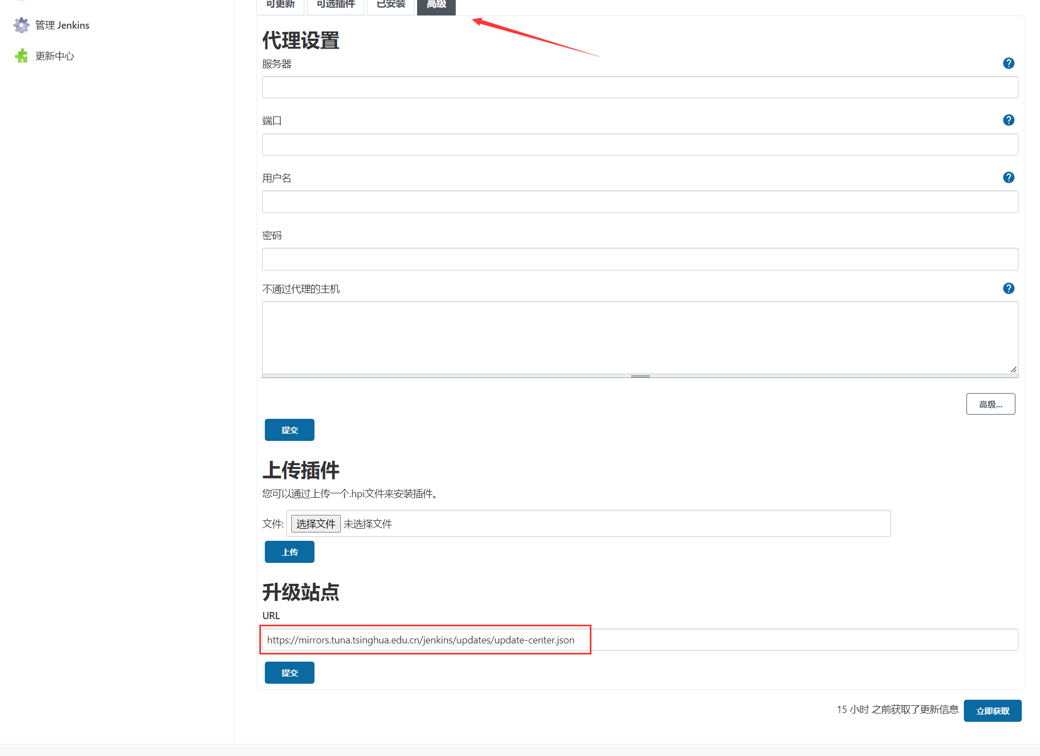Expand the 高级... proxy options button
This screenshot has width=1040, height=756.
(x=990, y=404)
